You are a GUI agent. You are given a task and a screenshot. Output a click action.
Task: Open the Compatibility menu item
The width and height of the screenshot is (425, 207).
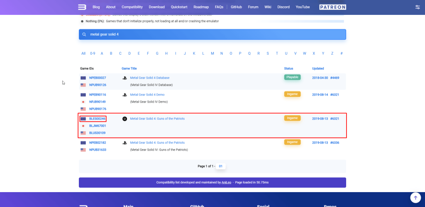(x=132, y=7)
